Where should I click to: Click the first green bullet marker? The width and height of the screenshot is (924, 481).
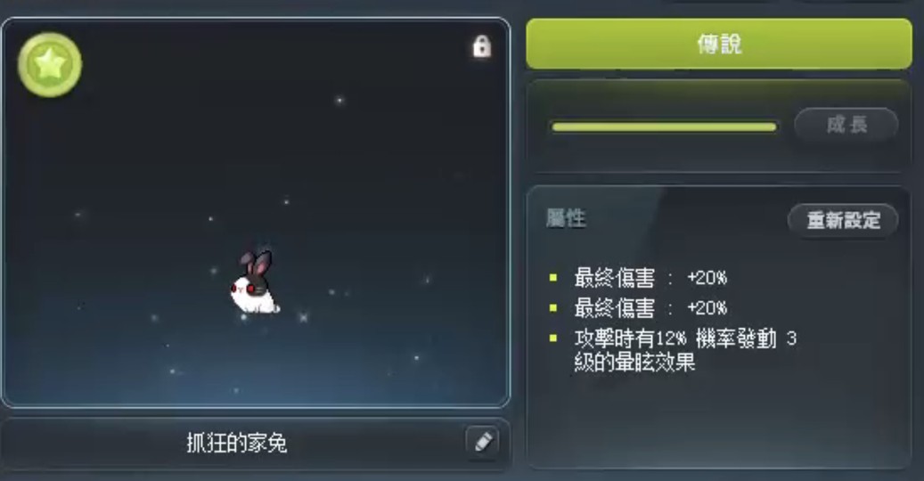point(552,277)
